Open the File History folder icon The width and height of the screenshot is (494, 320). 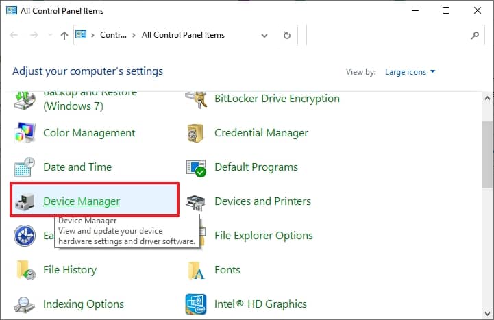point(25,270)
